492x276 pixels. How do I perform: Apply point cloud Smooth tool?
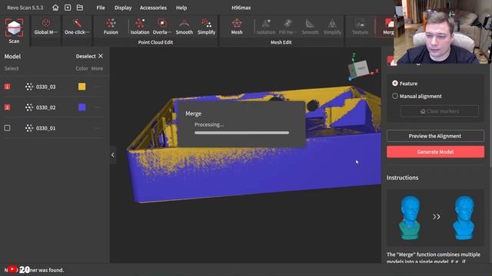pos(184,27)
